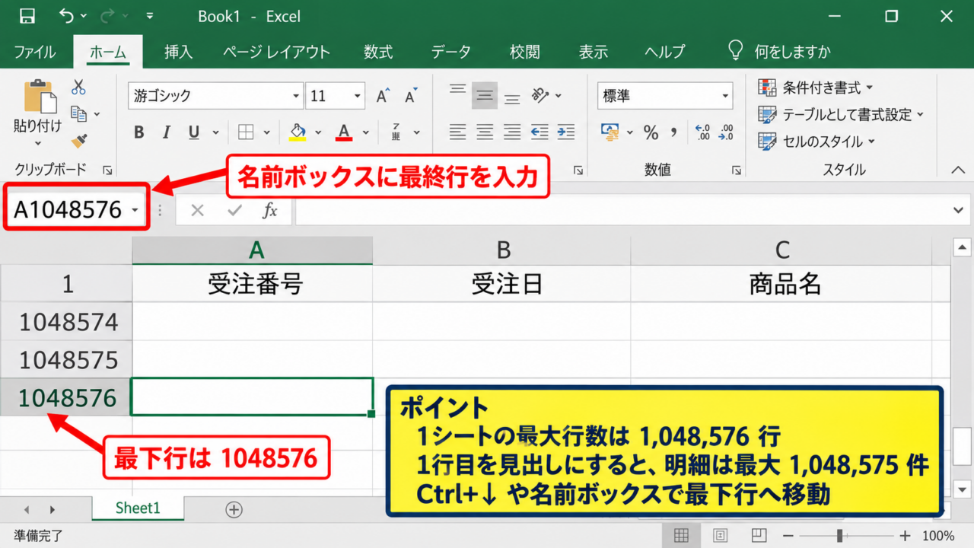Open the クリップボード dialog launcher
This screenshot has width=974, height=548.
coord(107,170)
